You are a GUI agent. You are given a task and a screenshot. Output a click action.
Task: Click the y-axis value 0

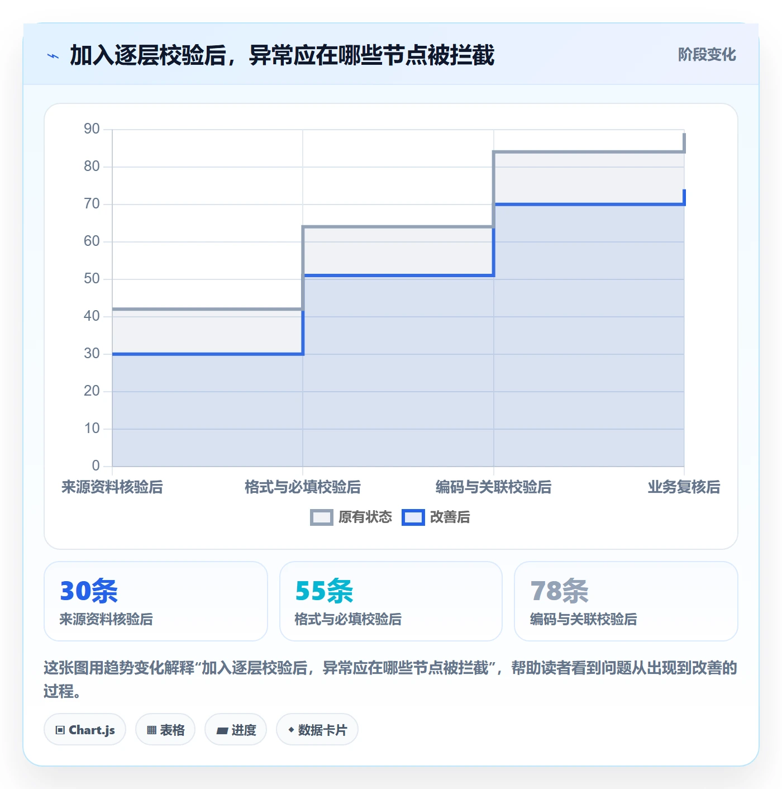[x=96, y=465]
